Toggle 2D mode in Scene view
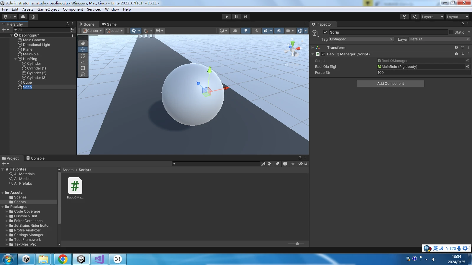This screenshot has height=265, width=472. (235, 31)
